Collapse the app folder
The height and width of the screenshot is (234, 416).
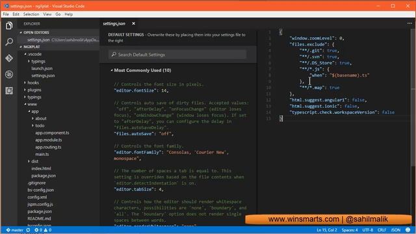tap(29, 111)
